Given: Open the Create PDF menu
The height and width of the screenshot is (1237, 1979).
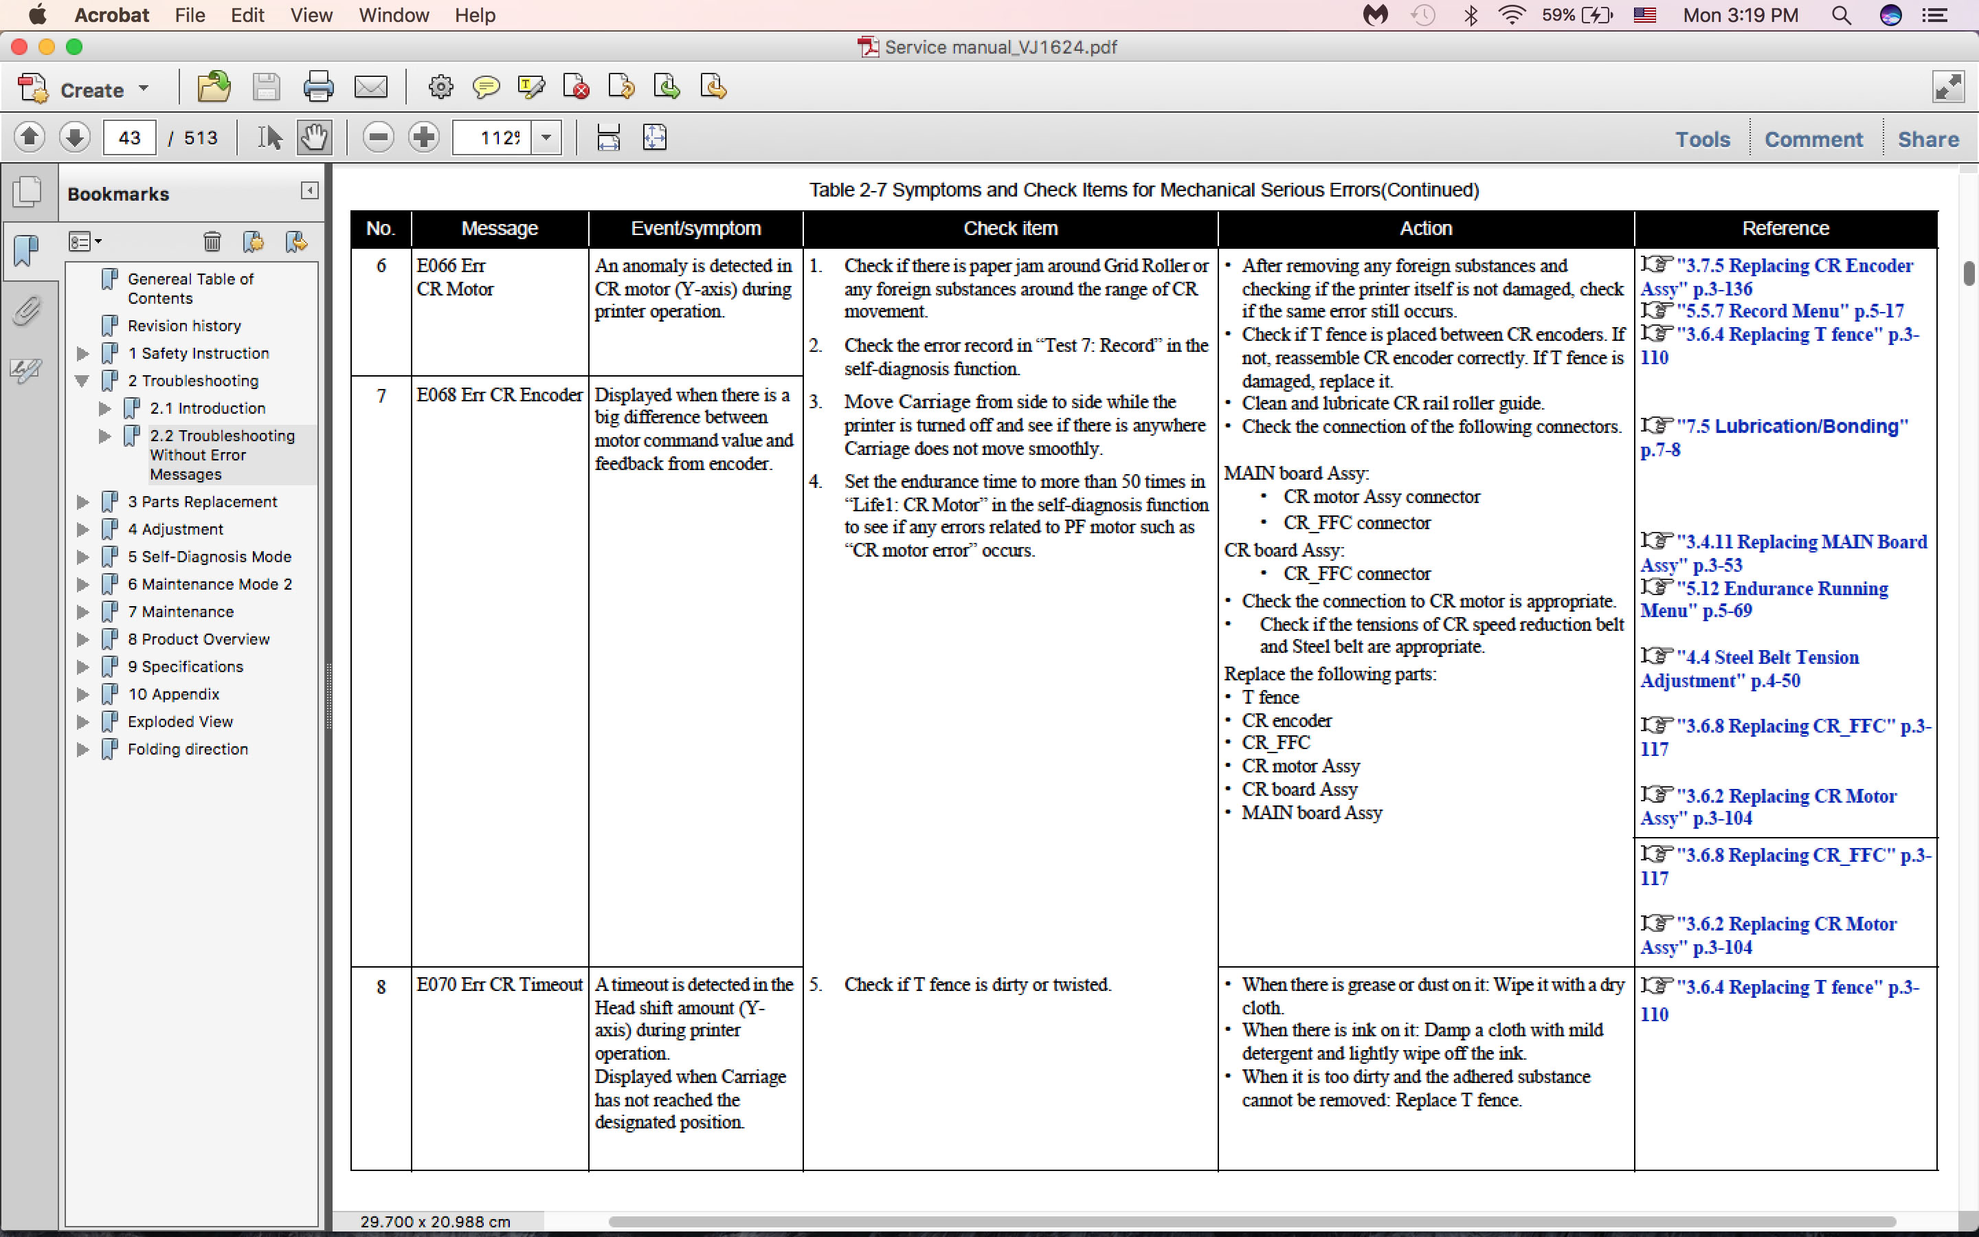Looking at the screenshot, I should pos(83,89).
